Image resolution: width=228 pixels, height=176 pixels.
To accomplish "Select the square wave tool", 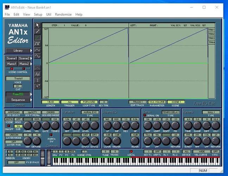I will click(x=37, y=44).
